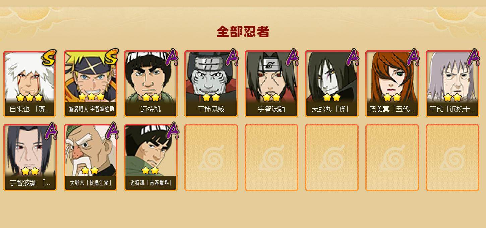Click the S rank badge on 自来也
This screenshot has width=486, height=228.
point(49,57)
